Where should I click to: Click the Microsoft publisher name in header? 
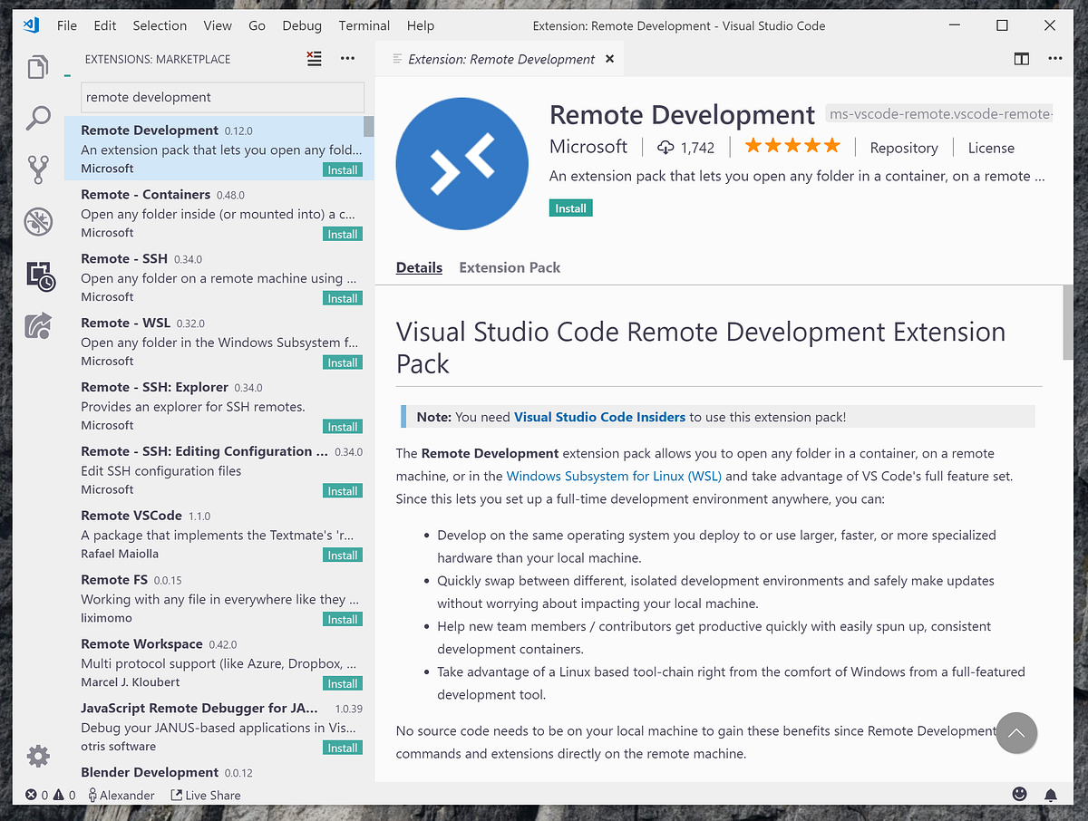(588, 147)
